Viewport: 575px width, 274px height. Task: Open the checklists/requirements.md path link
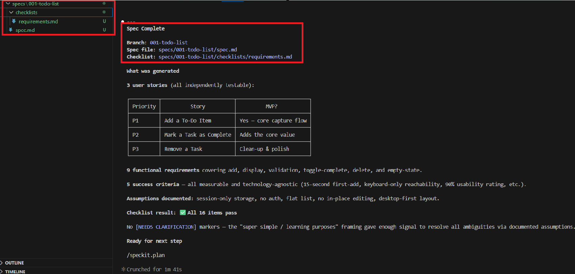[x=225, y=57]
